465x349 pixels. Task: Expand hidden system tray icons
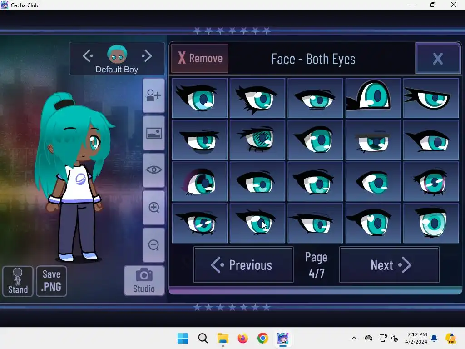[354, 338]
